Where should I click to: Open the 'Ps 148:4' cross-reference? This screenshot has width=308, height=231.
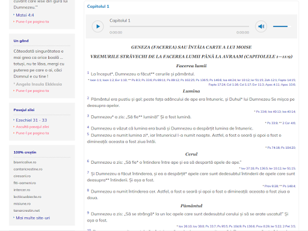pos(289,186)
